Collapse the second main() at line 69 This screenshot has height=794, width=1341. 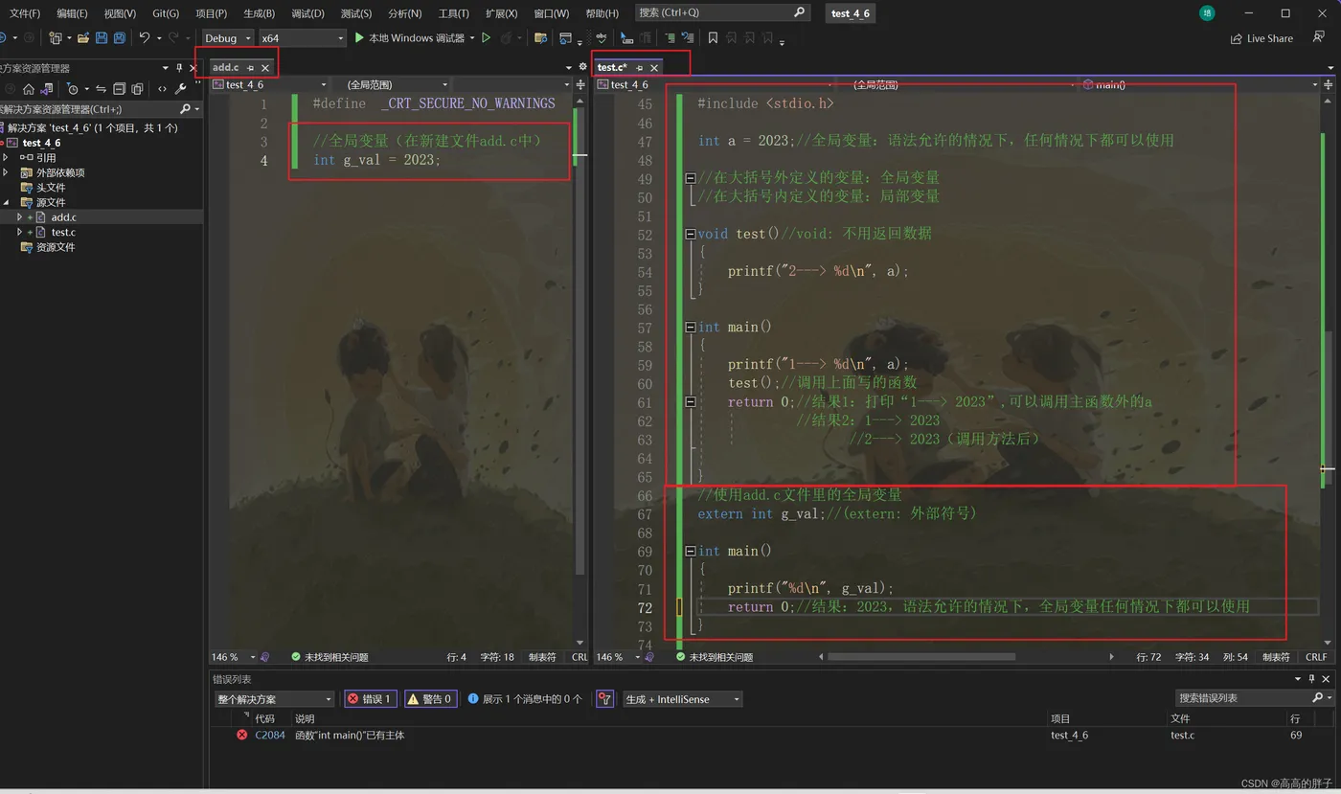coord(691,552)
